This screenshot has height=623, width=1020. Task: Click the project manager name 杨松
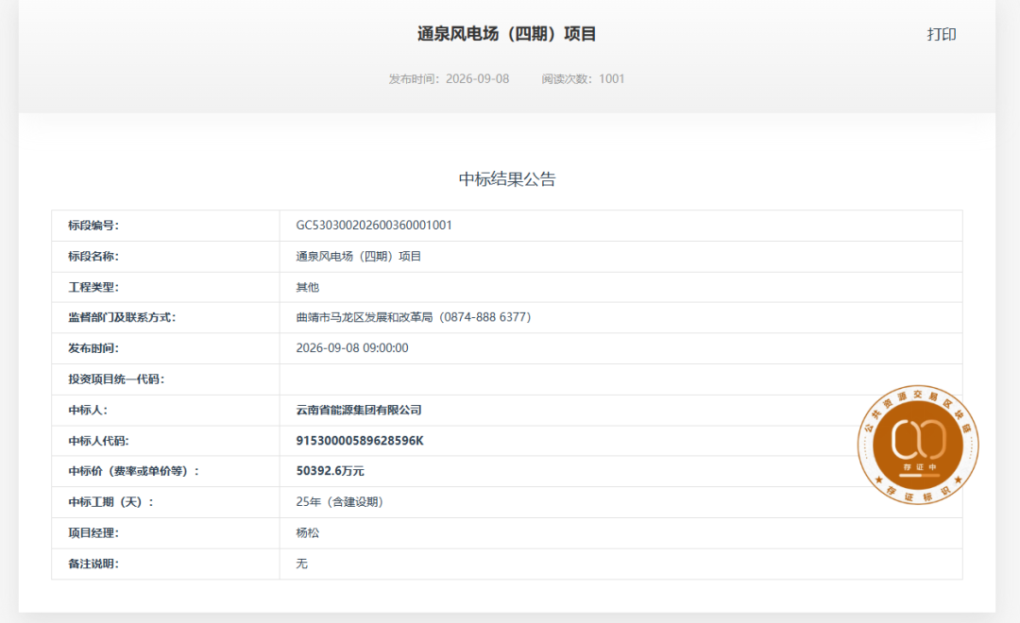[x=308, y=532]
